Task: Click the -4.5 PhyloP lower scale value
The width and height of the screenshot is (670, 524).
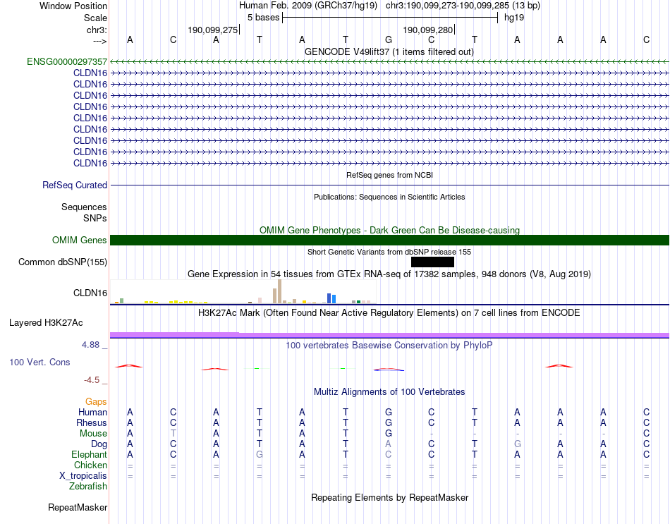Action: click(x=92, y=380)
